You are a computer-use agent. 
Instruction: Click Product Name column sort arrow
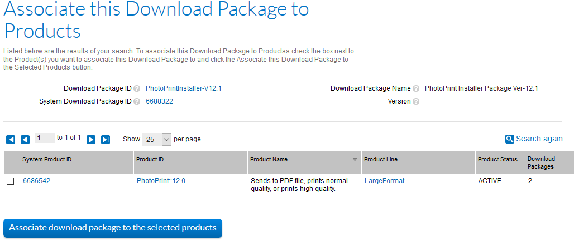[355, 160]
